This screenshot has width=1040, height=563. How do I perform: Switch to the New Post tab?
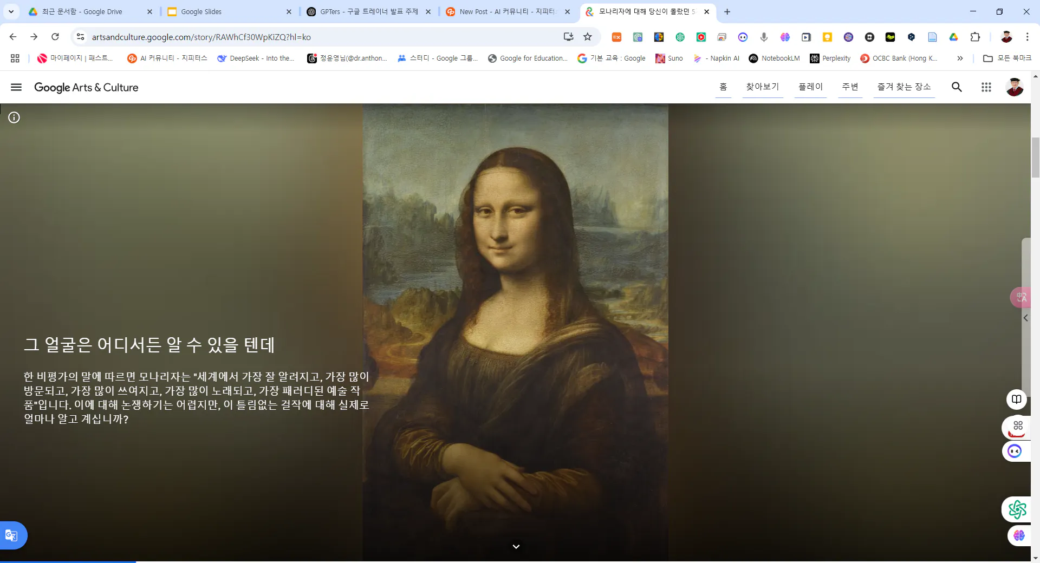pyautogui.click(x=506, y=11)
